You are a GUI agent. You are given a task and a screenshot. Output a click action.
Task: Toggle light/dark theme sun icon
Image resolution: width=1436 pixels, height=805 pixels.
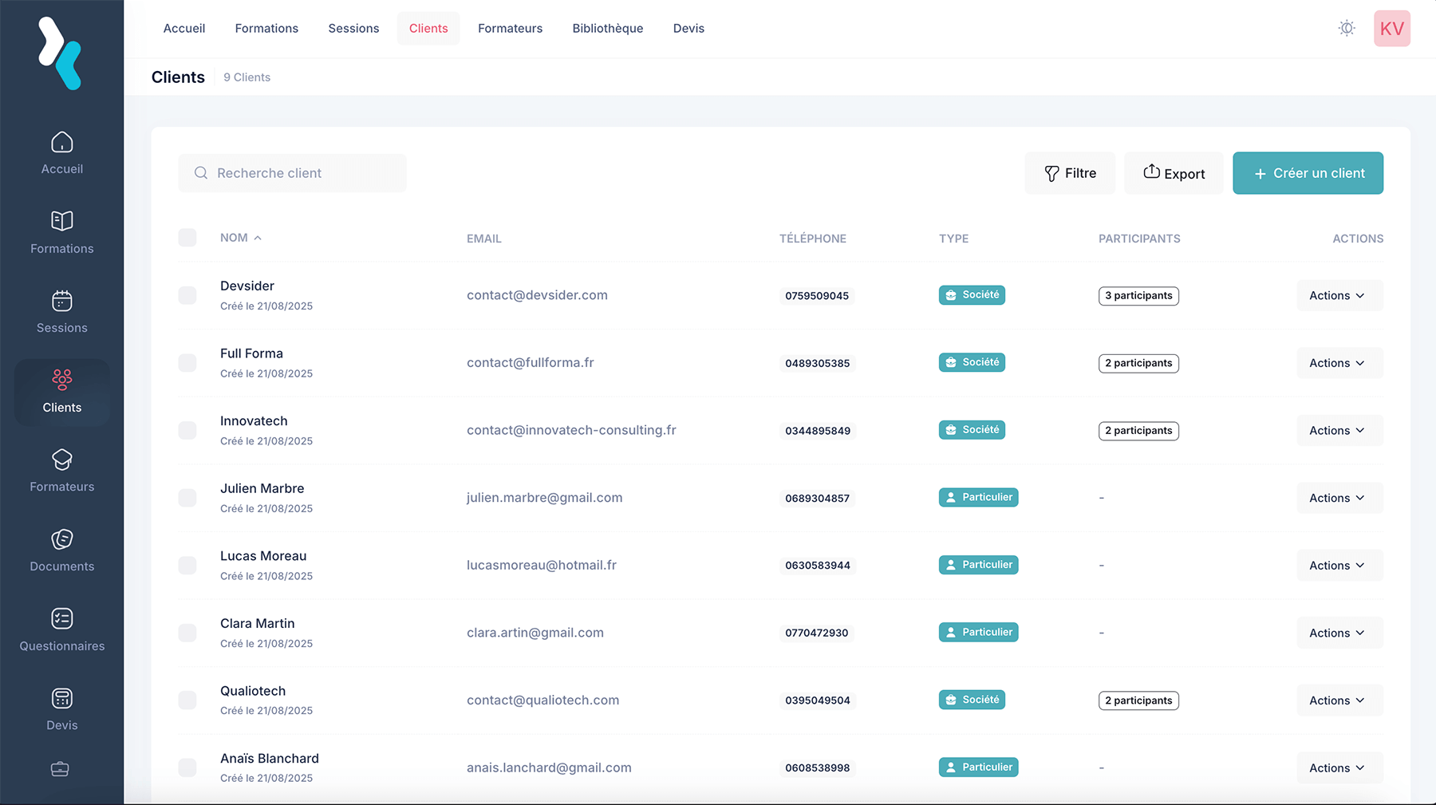(x=1347, y=29)
